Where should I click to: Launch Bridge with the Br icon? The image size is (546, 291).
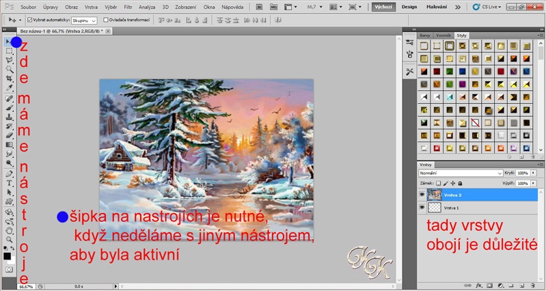pos(259,7)
